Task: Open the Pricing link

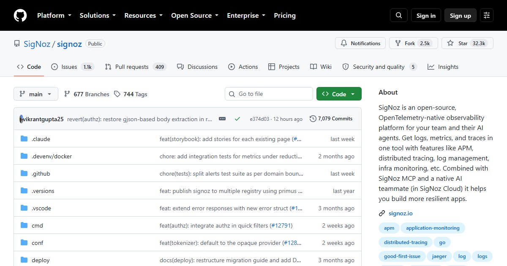Action: (x=285, y=16)
